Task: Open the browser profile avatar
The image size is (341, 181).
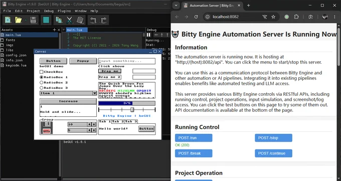Action: pyautogui.click(x=325, y=17)
